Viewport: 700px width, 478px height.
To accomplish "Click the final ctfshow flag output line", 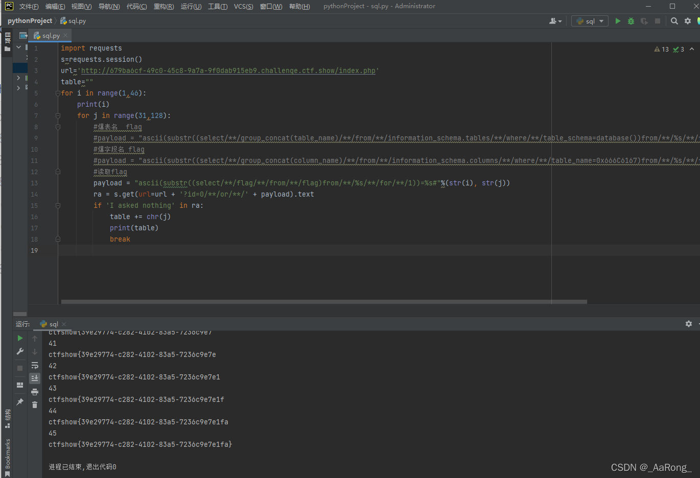I will (141, 444).
